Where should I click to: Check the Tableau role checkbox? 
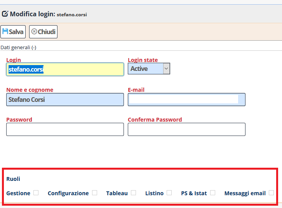tap(134, 193)
